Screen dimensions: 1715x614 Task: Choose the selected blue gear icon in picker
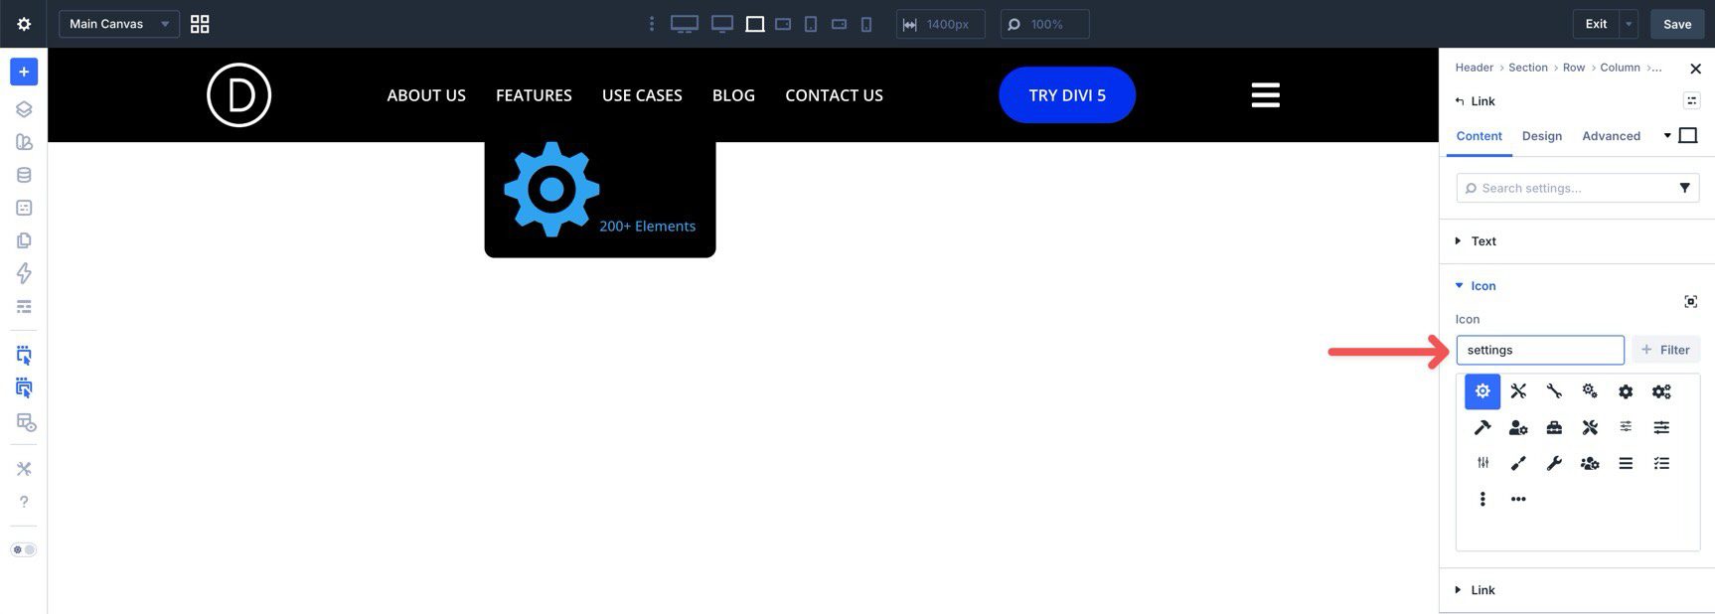[x=1482, y=391]
